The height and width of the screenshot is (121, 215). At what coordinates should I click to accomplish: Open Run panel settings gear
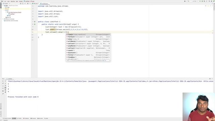210,79
